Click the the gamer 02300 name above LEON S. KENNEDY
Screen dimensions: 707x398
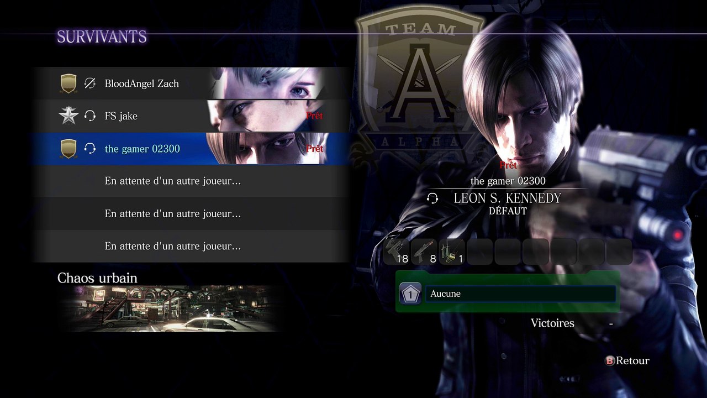pyautogui.click(x=508, y=181)
